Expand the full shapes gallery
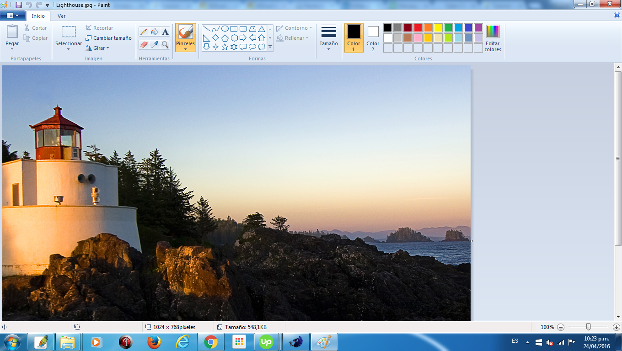Viewport: 622px width, 351px height. pos(270,47)
